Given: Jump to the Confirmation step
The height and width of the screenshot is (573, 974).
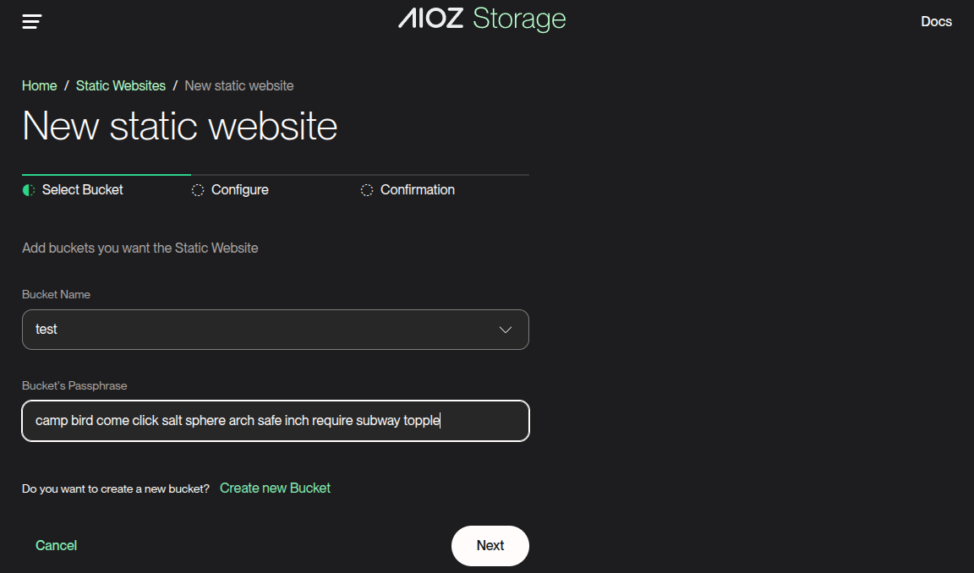Looking at the screenshot, I should click(x=418, y=190).
